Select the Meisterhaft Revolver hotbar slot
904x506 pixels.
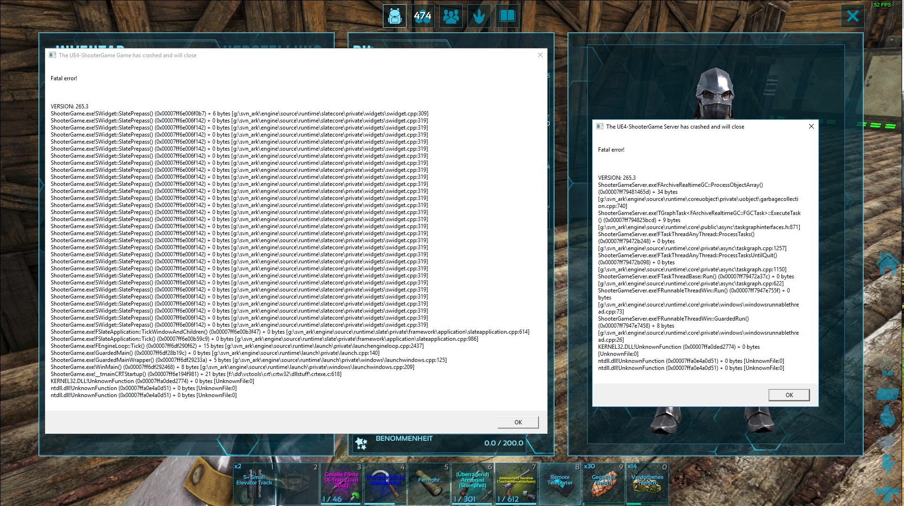click(x=516, y=484)
